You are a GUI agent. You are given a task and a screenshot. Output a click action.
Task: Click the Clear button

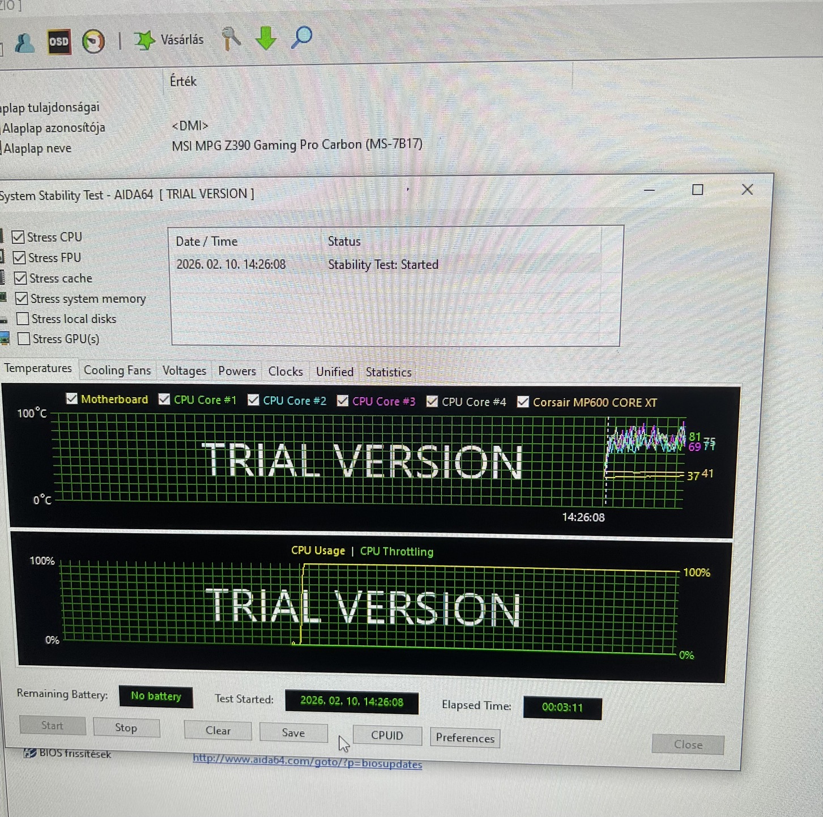click(x=218, y=730)
